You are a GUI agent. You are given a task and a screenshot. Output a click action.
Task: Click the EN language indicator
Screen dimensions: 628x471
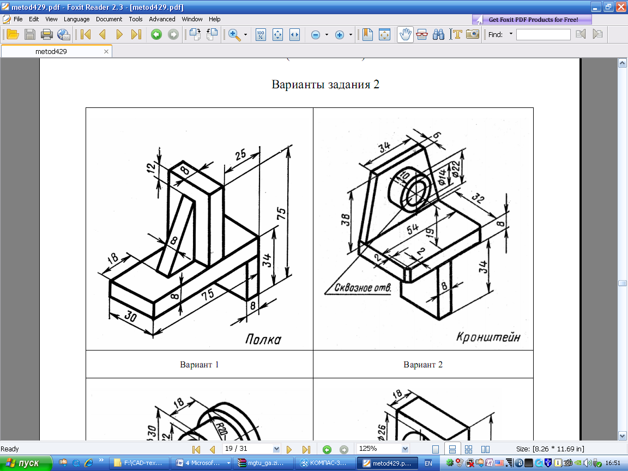[428, 463]
